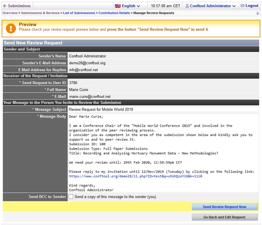
Task: Click the user profile icon
Action: (187, 6)
